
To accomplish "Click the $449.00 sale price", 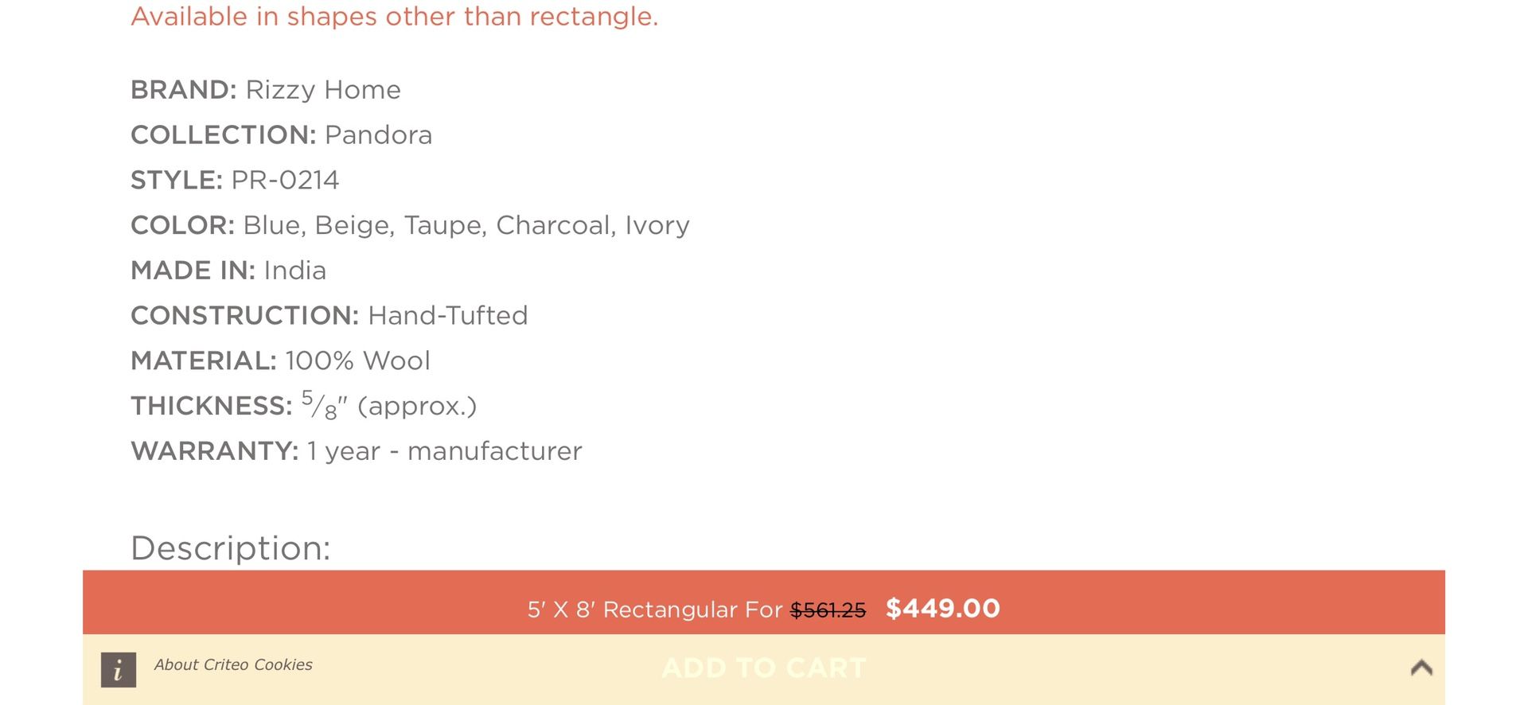I will pos(943,609).
